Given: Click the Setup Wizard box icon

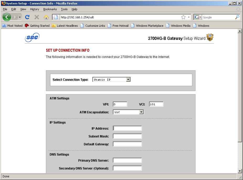Looking at the screenshot, I should [x=210, y=38].
